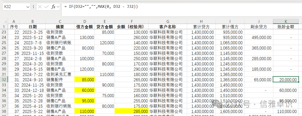Click the header cell 日期
Screen dimensions: 302x116
pos(32,26)
